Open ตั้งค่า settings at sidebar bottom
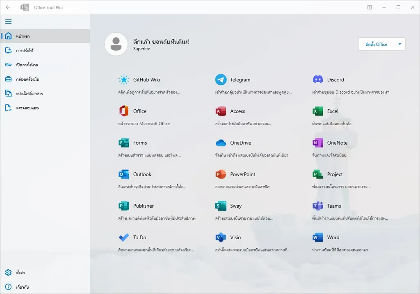The image size is (420, 294). (x=45, y=273)
